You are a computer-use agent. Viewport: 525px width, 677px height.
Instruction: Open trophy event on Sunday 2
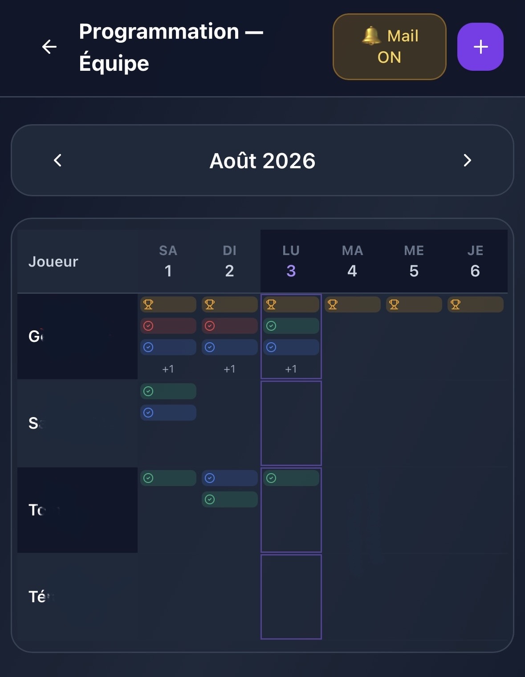click(x=230, y=304)
